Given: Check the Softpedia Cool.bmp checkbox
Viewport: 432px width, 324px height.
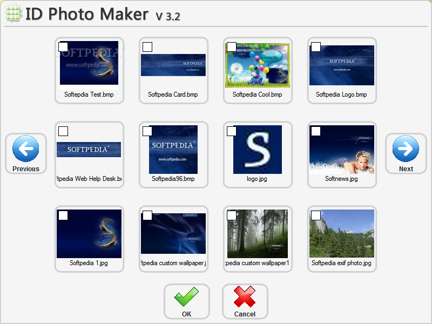Looking at the screenshot, I should (232, 47).
